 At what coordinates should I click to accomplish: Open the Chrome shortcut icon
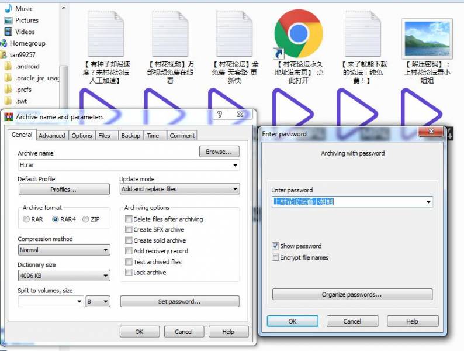click(x=298, y=33)
